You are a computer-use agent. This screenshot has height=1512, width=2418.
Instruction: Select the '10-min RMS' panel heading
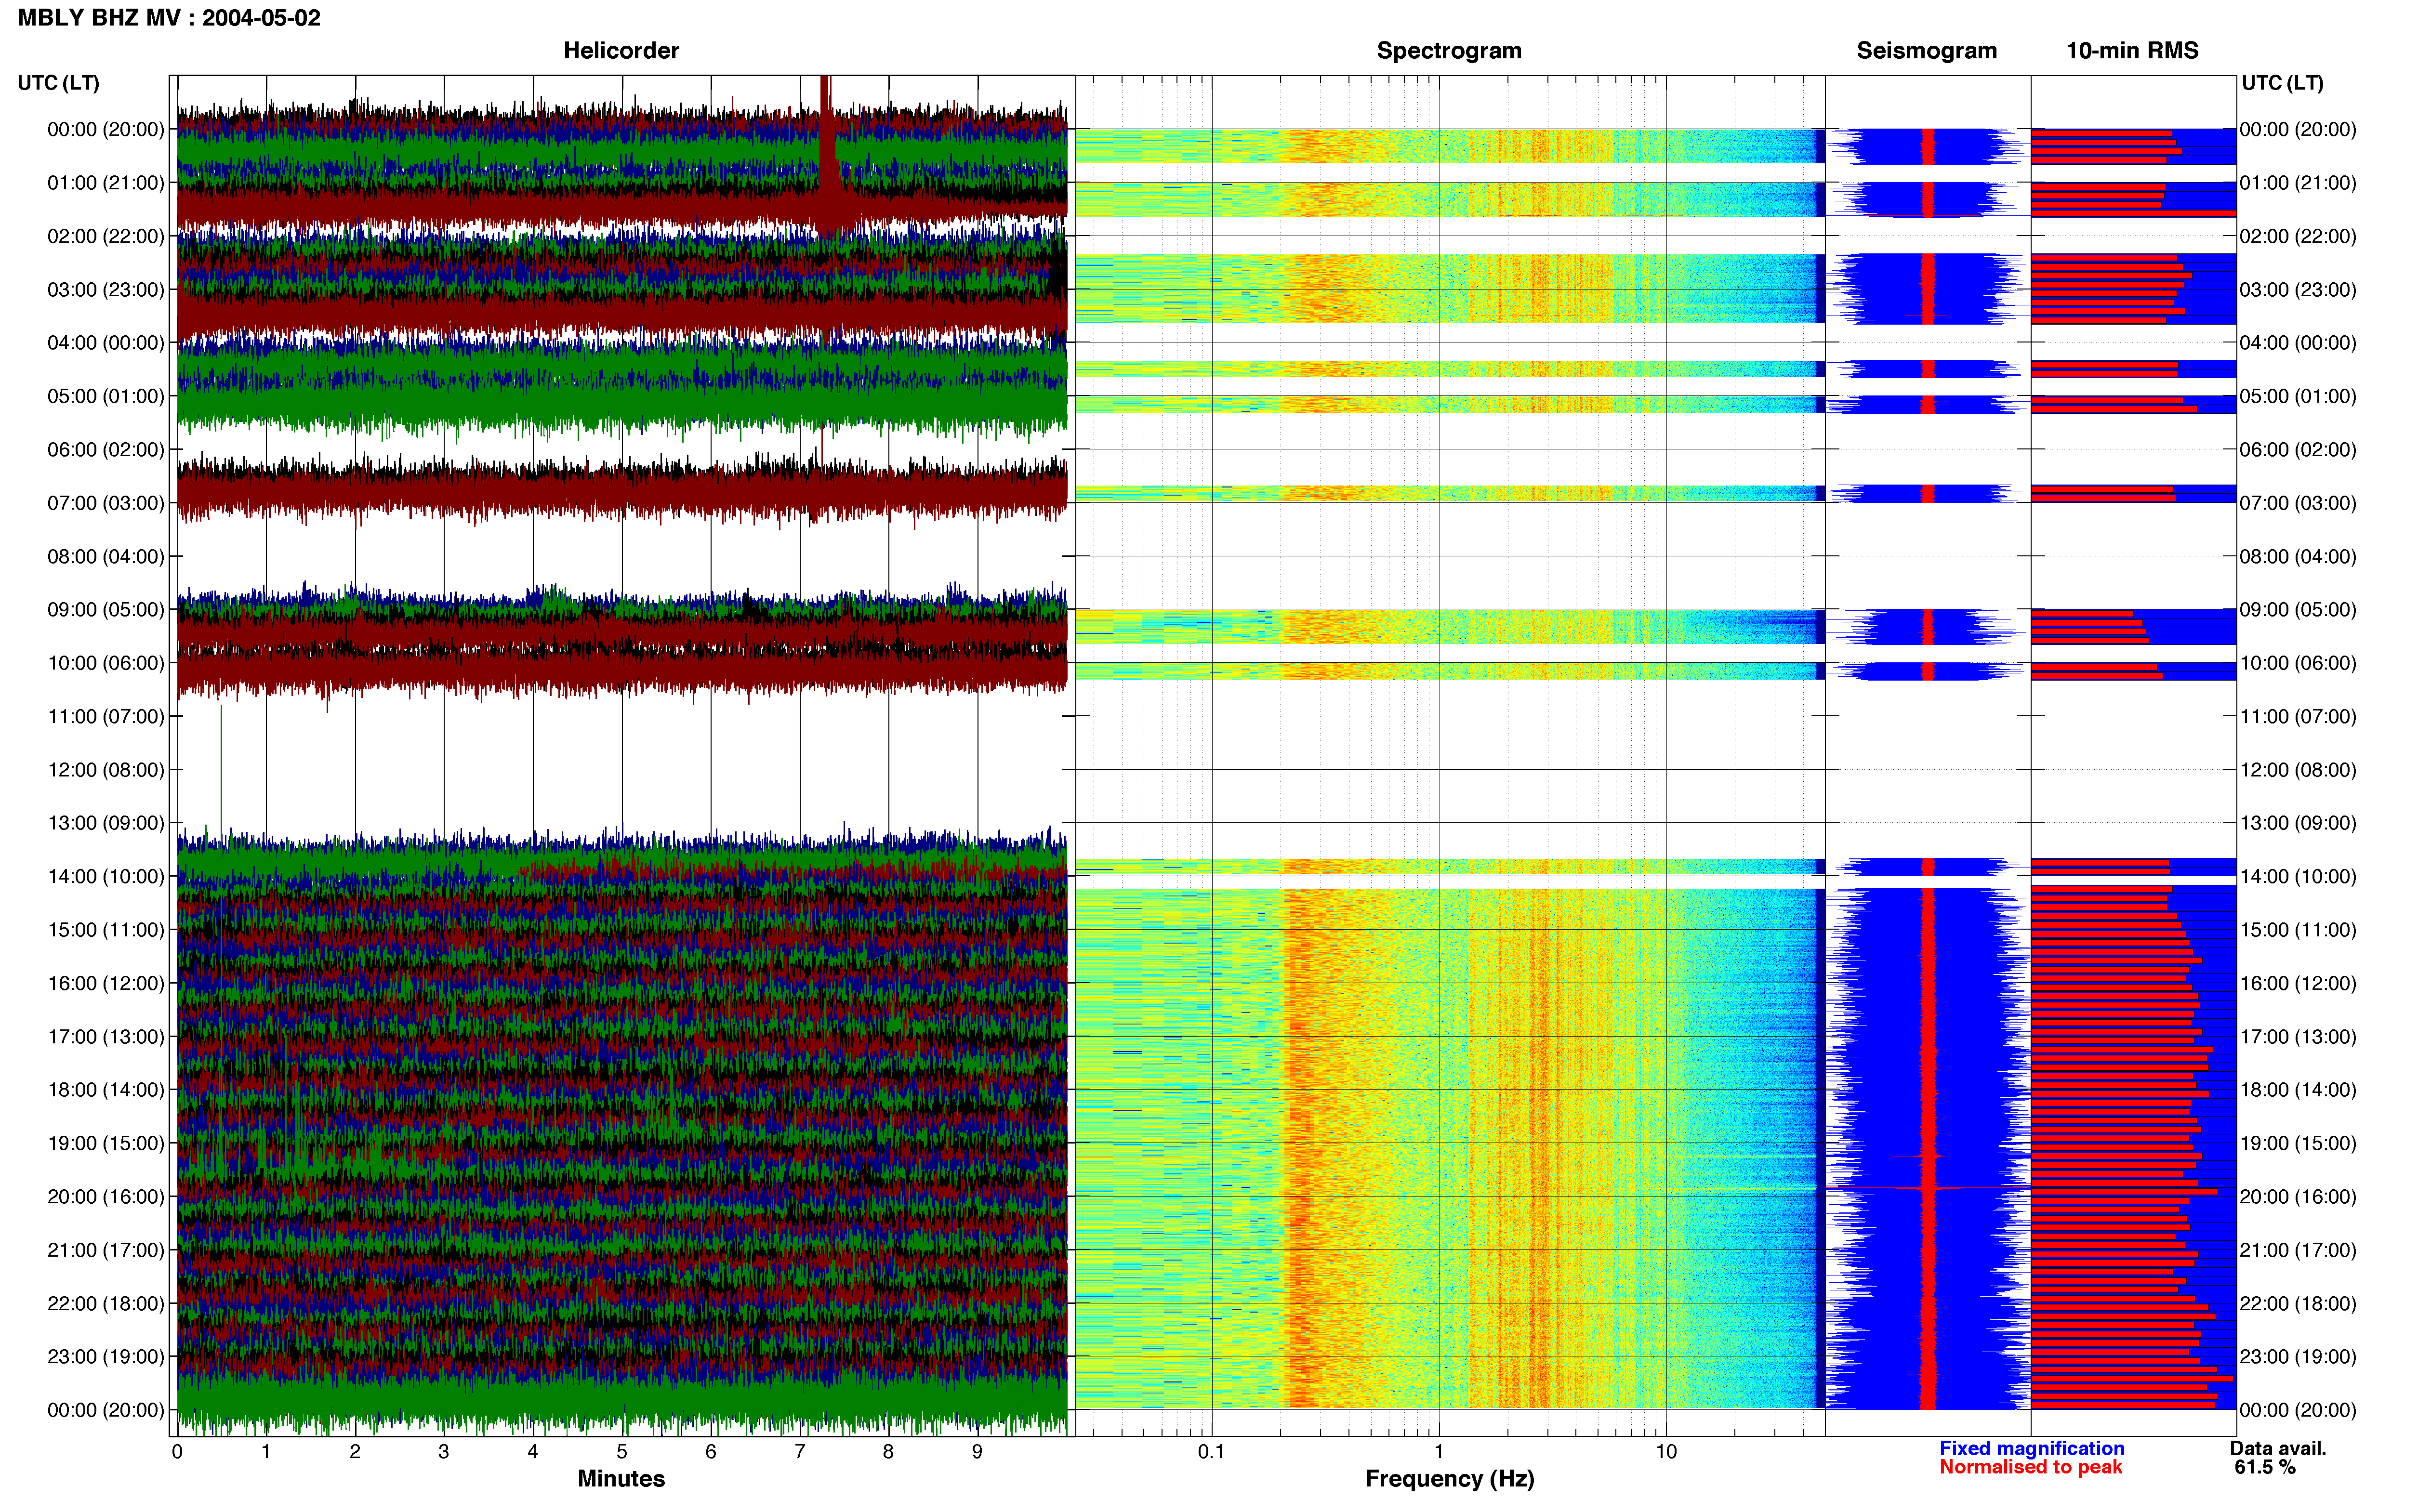coord(2132,51)
